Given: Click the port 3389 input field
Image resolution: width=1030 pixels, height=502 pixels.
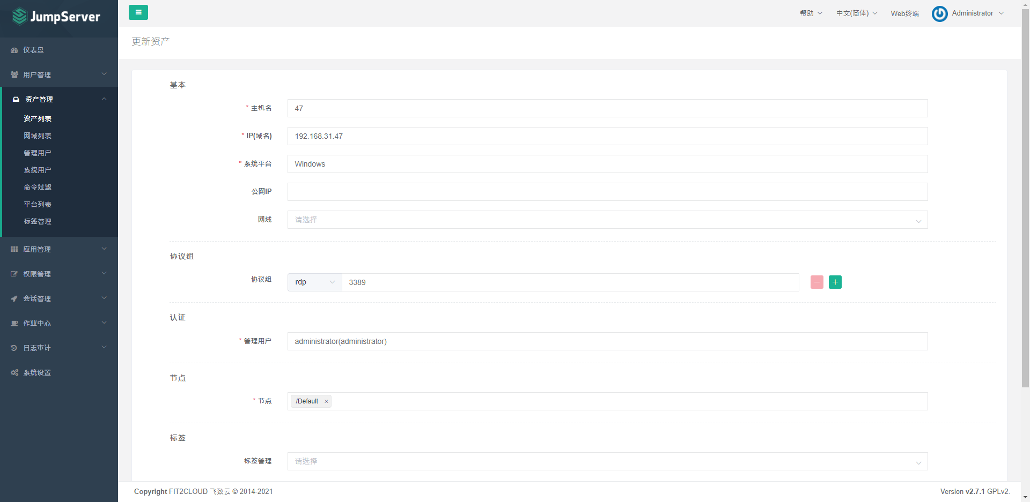Looking at the screenshot, I should (570, 282).
